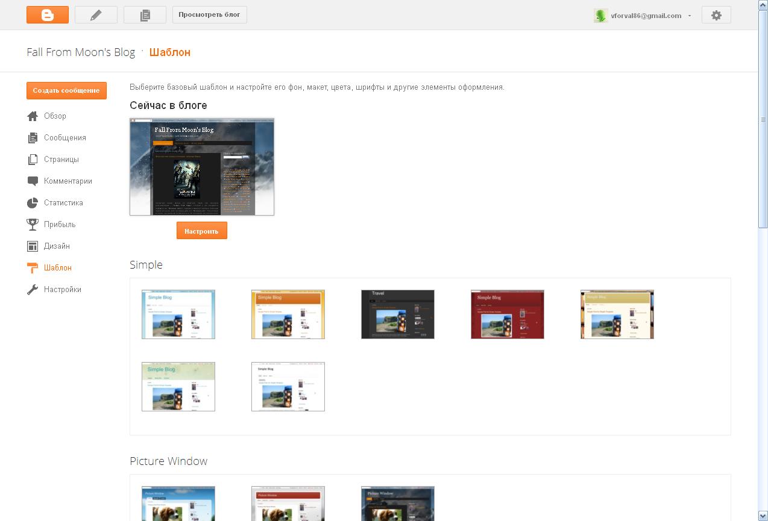Click the orange Настроить button
Screen dimensions: 768x521
click(x=201, y=231)
